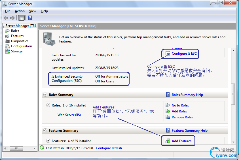The image size is (239, 160).
Task: Click the Go to Roles link
Action: tap(180, 105)
